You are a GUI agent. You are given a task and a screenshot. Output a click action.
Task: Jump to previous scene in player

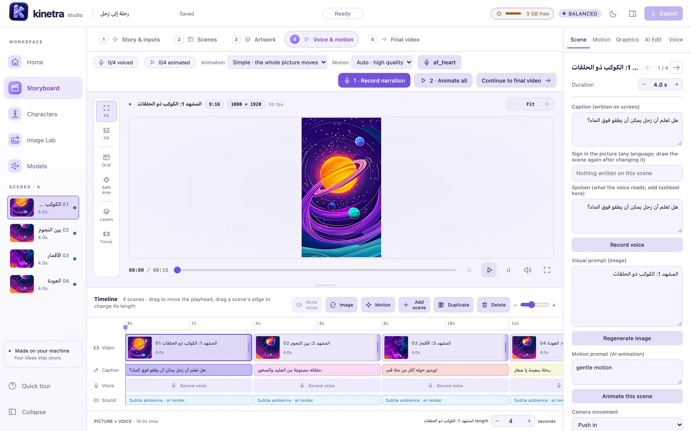click(x=470, y=270)
